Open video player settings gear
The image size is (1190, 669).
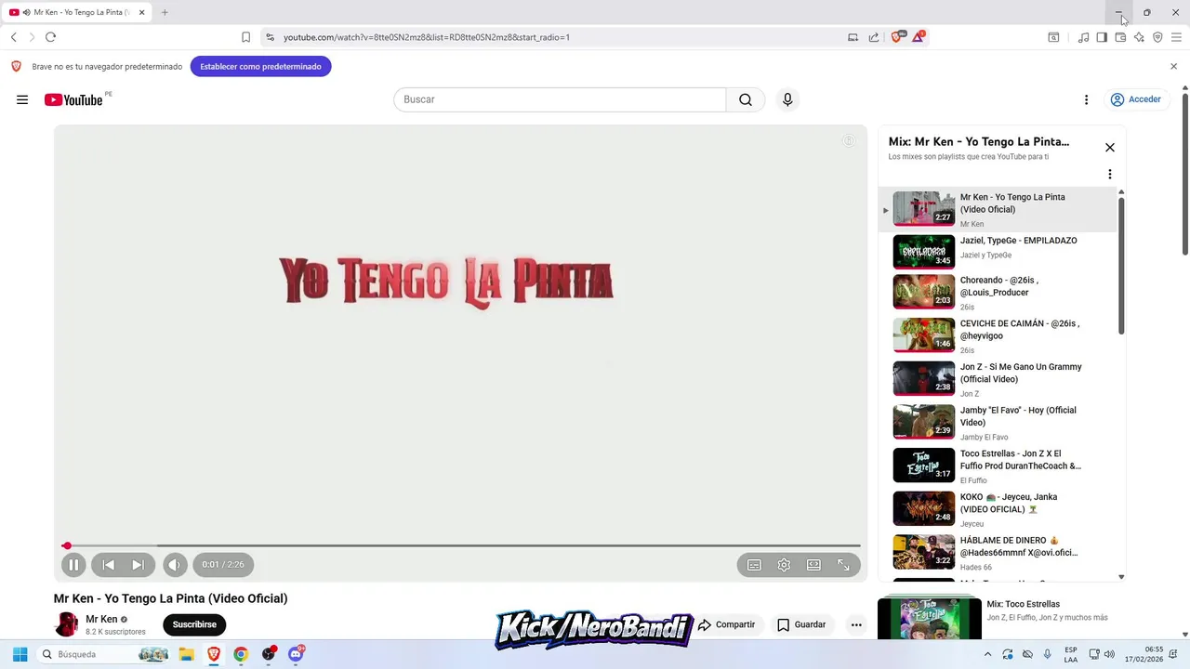[784, 565]
